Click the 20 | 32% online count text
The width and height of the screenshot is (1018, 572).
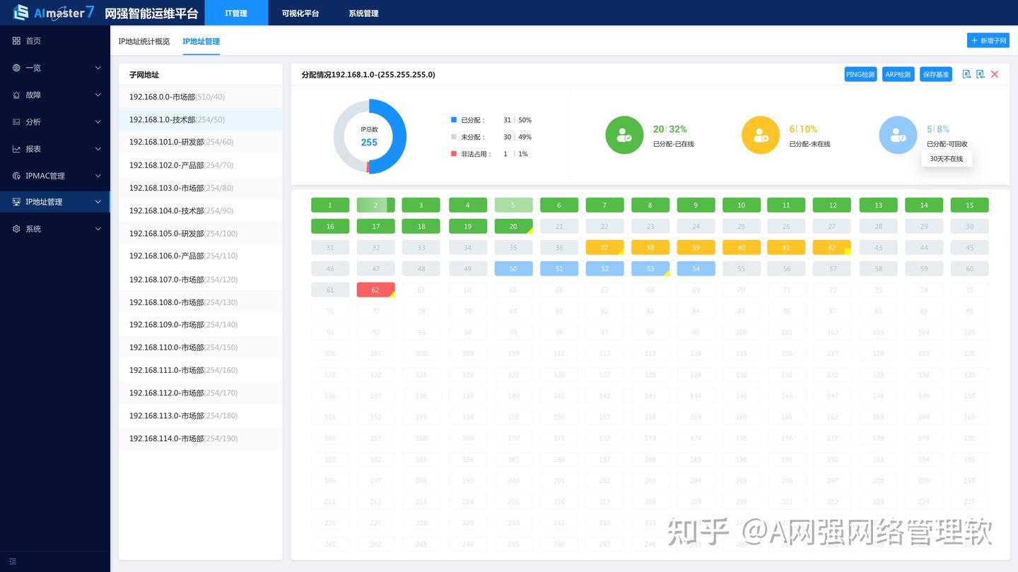670,129
